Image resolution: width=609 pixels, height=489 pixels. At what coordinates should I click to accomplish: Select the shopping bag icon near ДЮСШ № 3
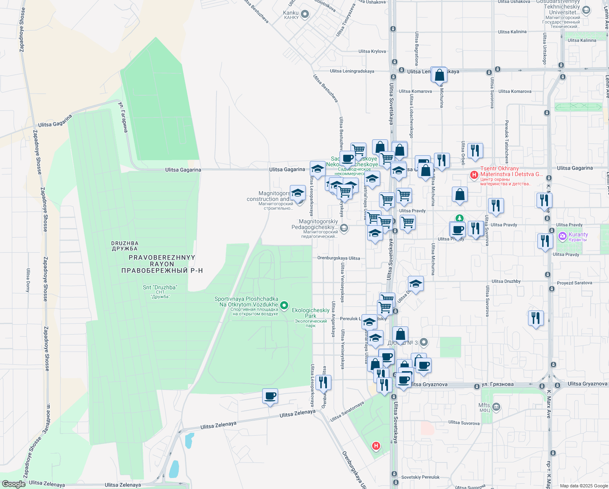tap(399, 334)
